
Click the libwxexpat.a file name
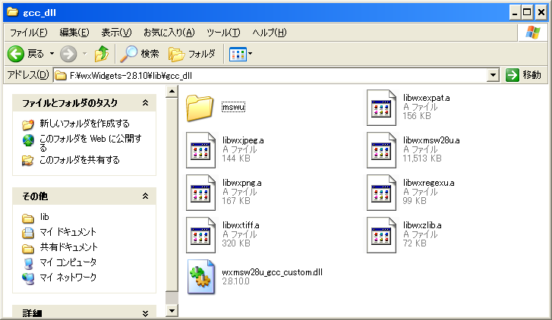coord(426,98)
